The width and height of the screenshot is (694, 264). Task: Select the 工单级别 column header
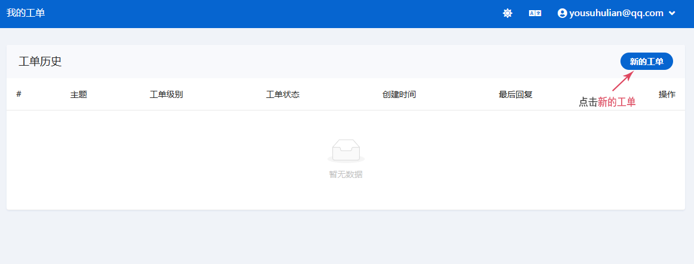(166, 94)
